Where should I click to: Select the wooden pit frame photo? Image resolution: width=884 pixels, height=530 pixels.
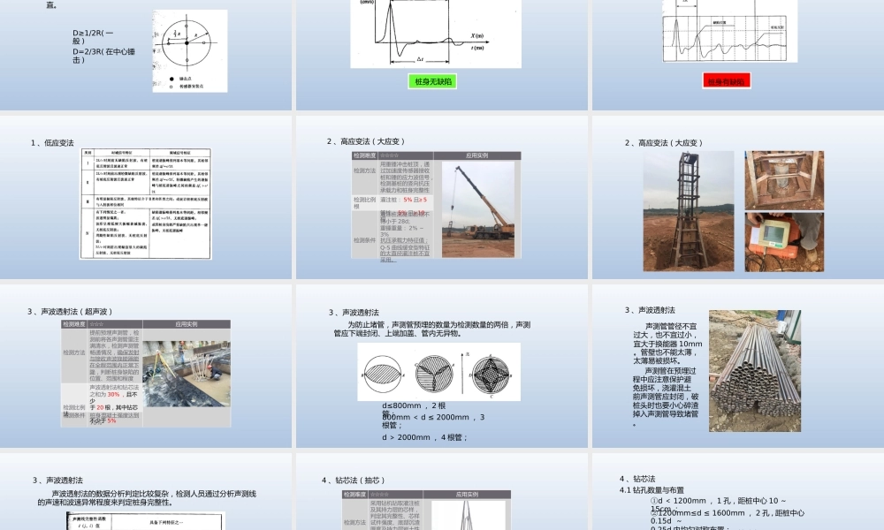[x=784, y=180]
